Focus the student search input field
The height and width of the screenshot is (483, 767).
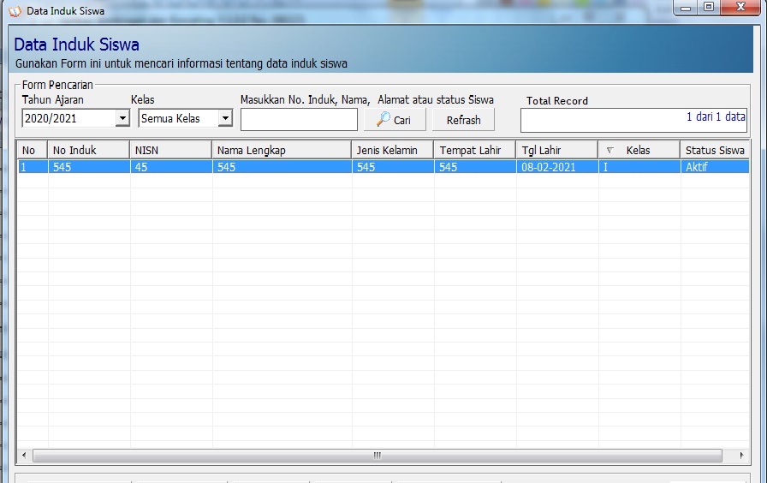click(x=299, y=119)
